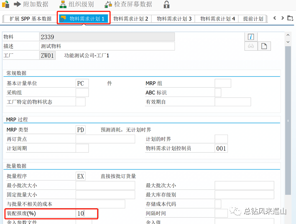Select the glasses display icon

point(251,46)
